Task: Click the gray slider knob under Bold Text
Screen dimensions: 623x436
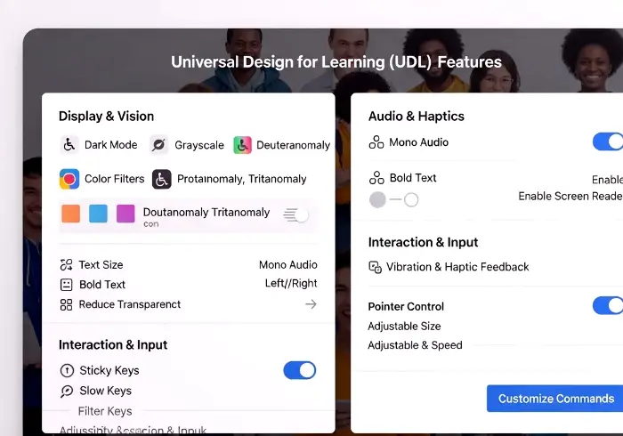Action: coord(377,199)
